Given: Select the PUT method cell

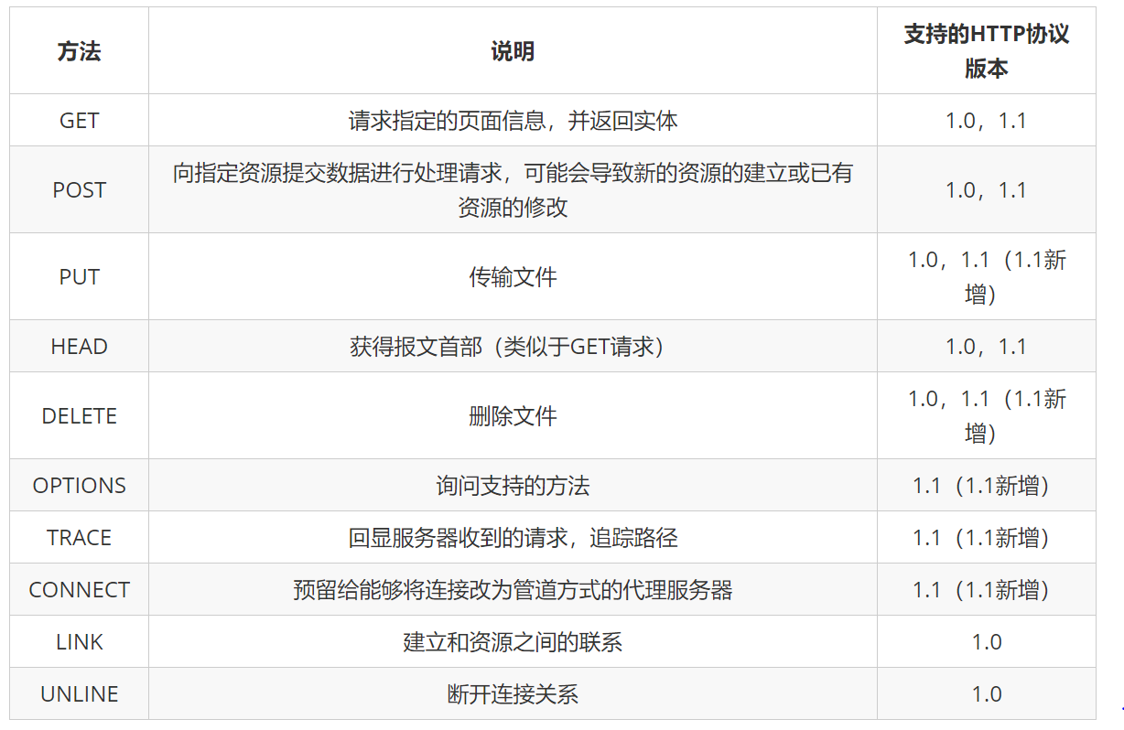Looking at the screenshot, I should 79,276.
